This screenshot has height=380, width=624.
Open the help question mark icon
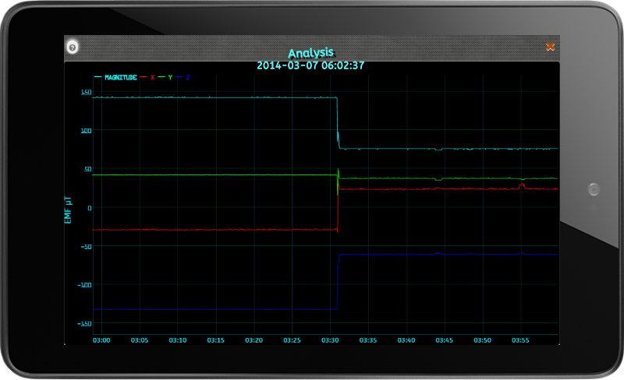pos(72,47)
